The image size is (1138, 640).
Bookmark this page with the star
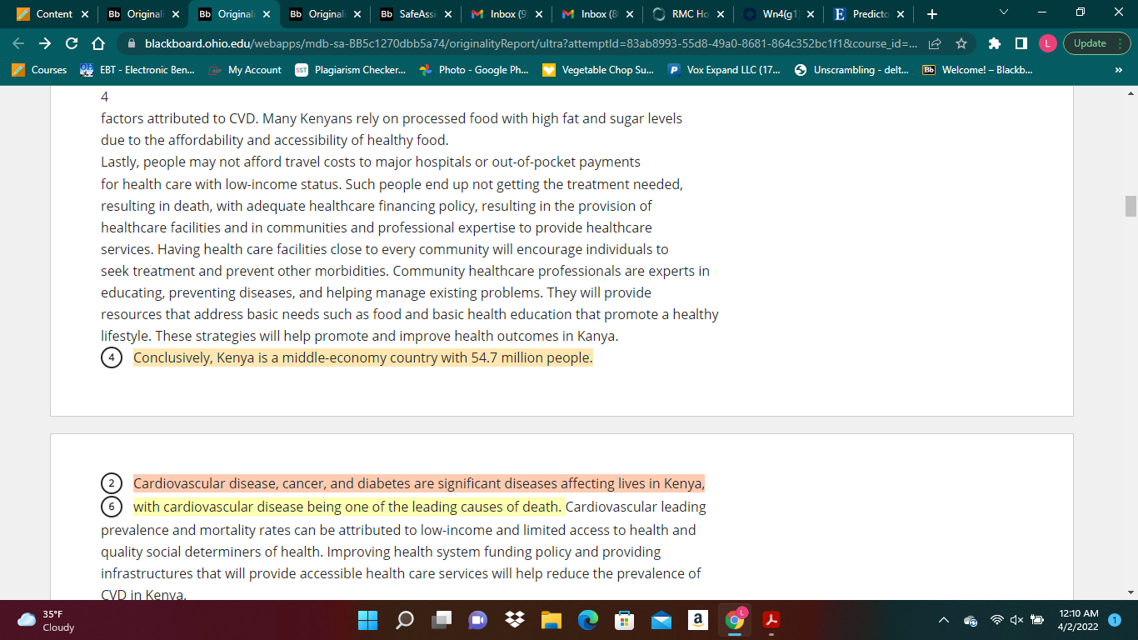click(961, 43)
